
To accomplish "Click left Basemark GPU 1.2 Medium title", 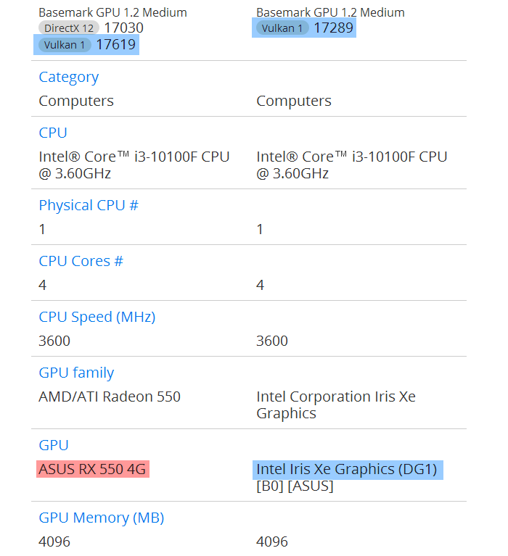I will [x=112, y=12].
